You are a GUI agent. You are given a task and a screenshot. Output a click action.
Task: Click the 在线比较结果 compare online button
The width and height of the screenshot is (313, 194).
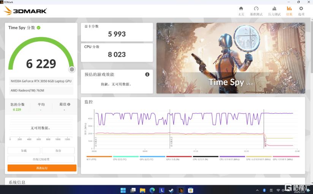[41, 159]
